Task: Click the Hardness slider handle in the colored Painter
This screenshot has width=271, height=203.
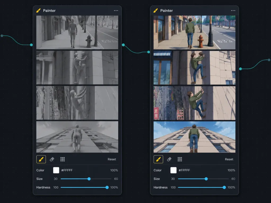Action: 224,187
